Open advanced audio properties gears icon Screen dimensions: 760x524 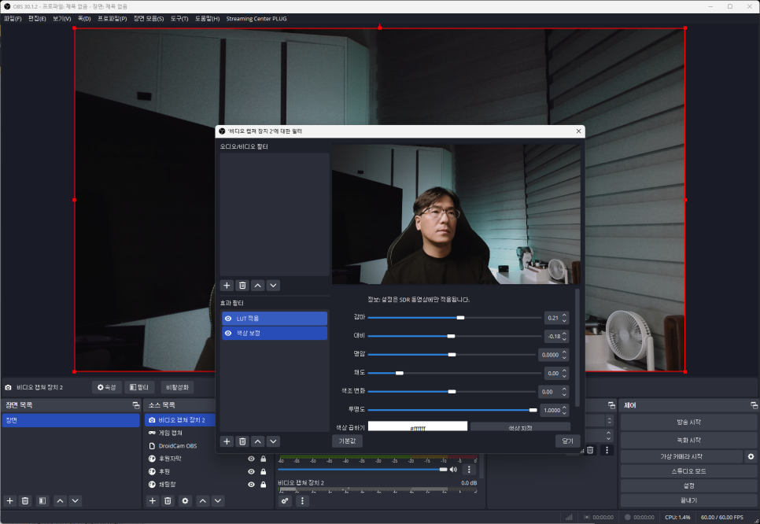pyautogui.click(x=285, y=500)
